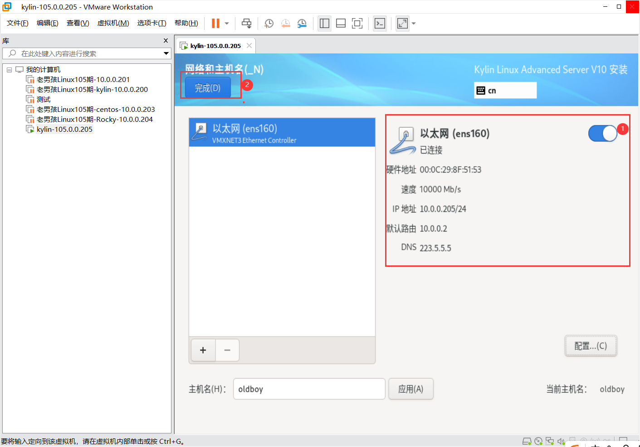Image resolution: width=640 pixels, height=447 pixels.
Task: Click the IP address 10.0.0.205/24
Action: click(443, 209)
